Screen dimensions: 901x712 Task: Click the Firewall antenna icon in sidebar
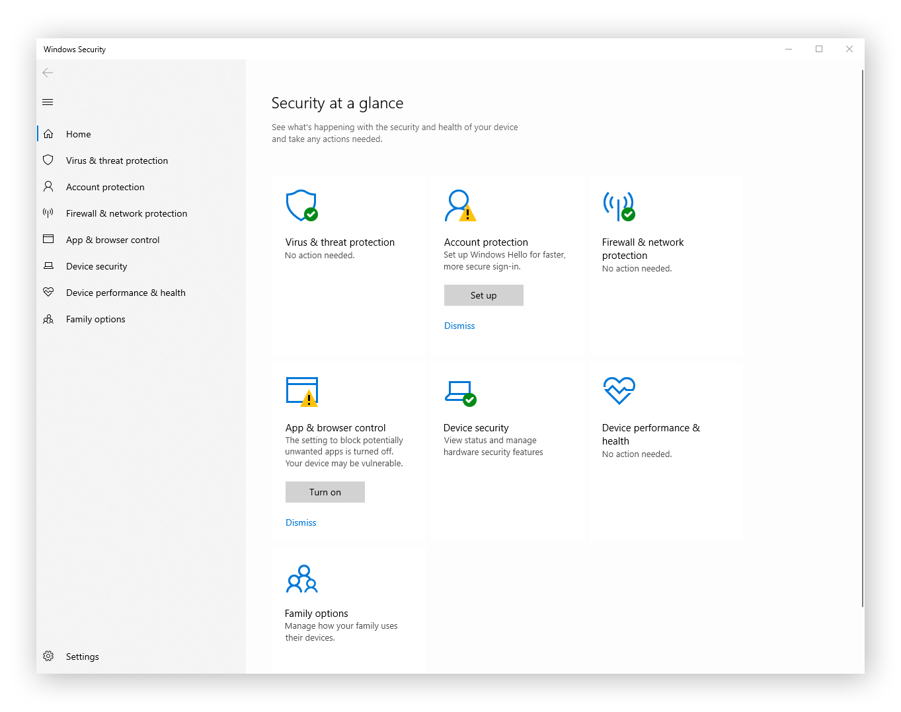[48, 213]
